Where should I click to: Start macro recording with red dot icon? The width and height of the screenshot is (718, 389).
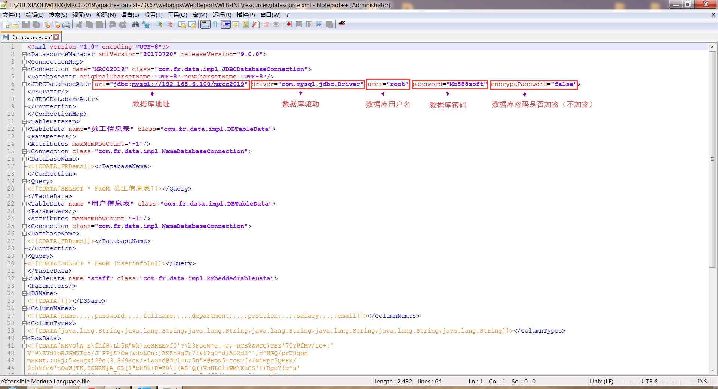[289, 25]
